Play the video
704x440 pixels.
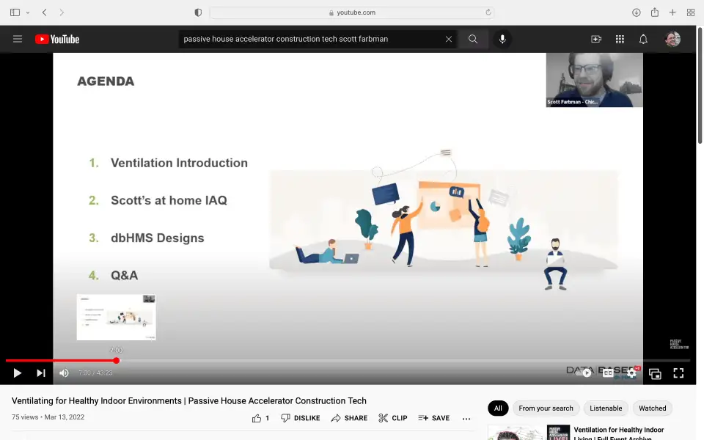click(x=18, y=373)
